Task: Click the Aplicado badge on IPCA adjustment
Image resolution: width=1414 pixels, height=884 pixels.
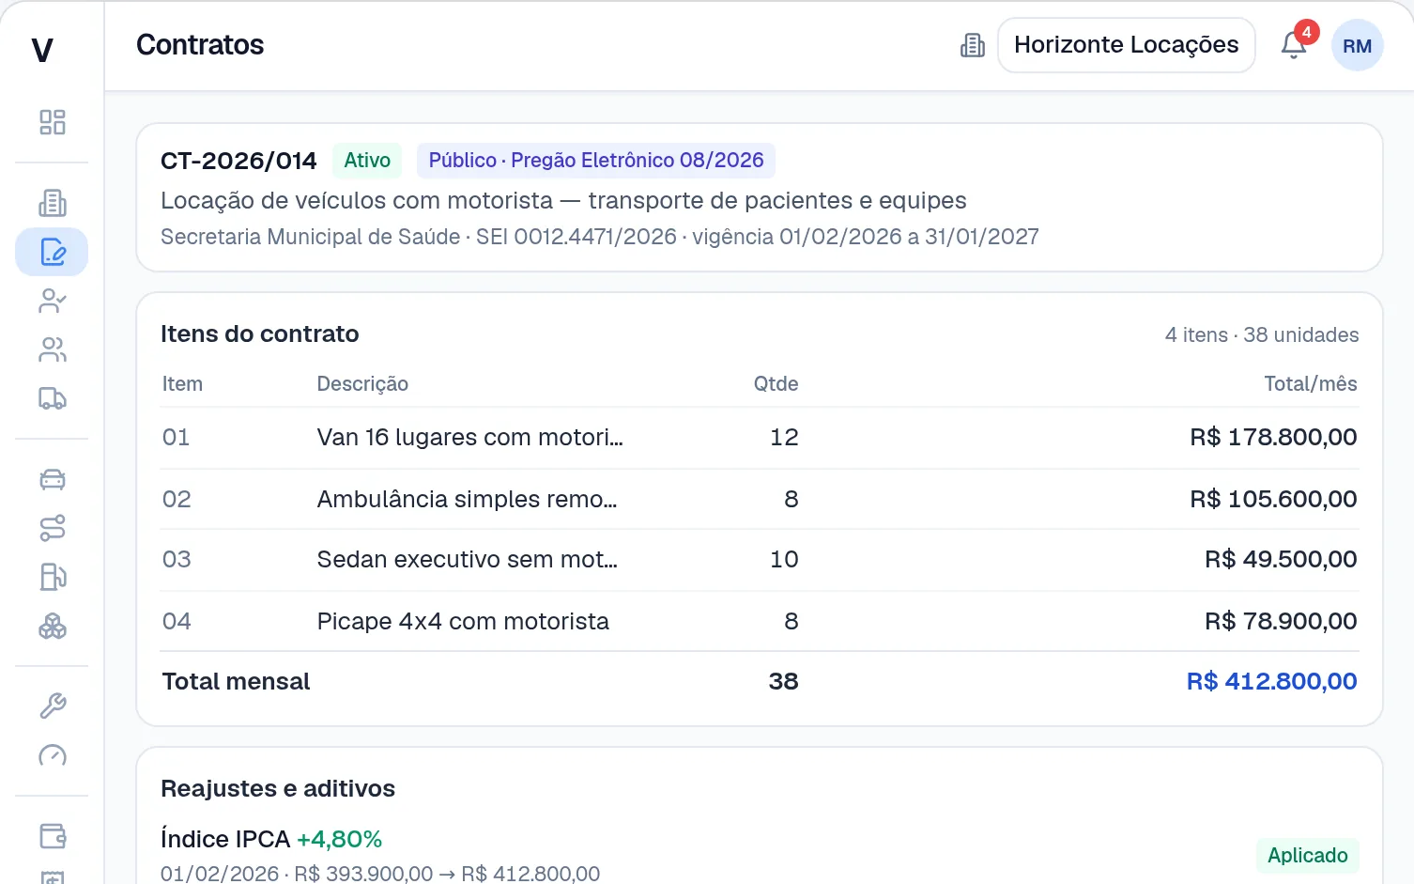Action: 1307,855
